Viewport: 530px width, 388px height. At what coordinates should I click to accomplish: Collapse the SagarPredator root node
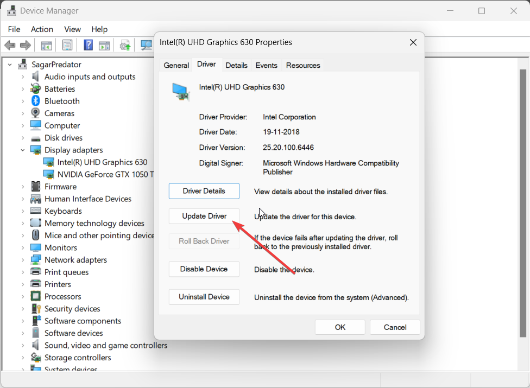(10, 65)
